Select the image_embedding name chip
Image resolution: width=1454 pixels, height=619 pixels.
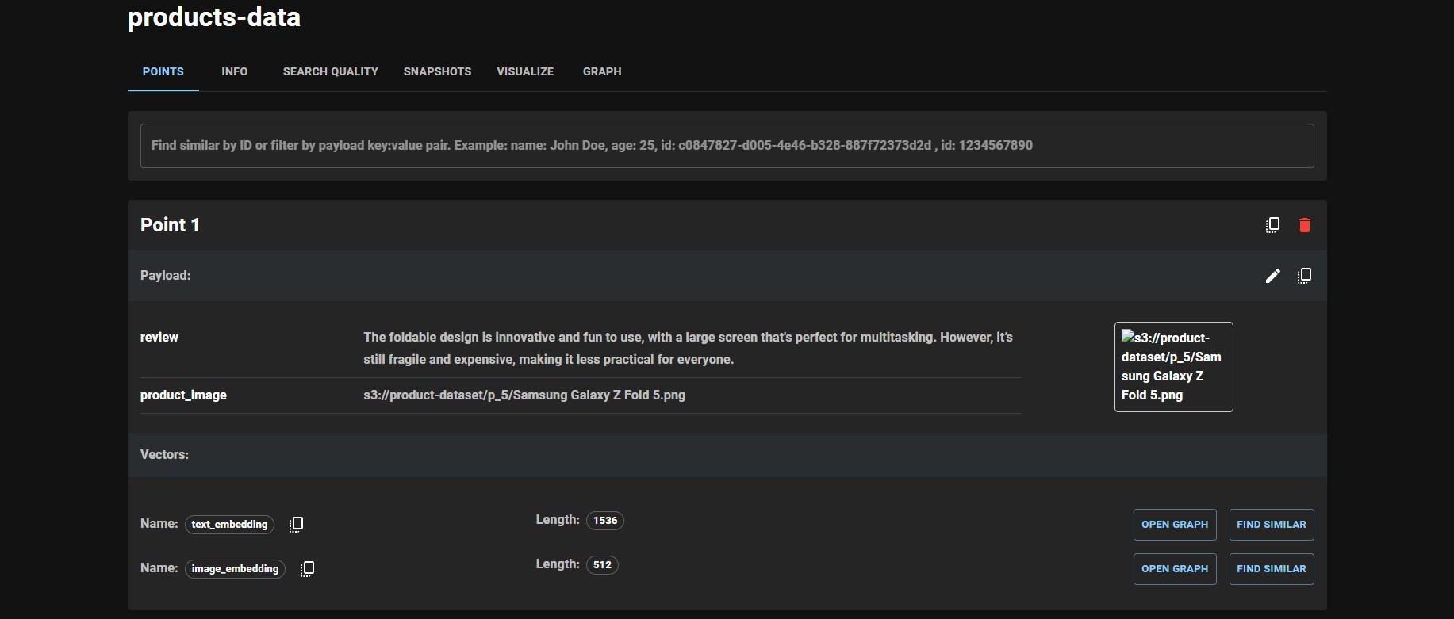pyautogui.click(x=235, y=568)
